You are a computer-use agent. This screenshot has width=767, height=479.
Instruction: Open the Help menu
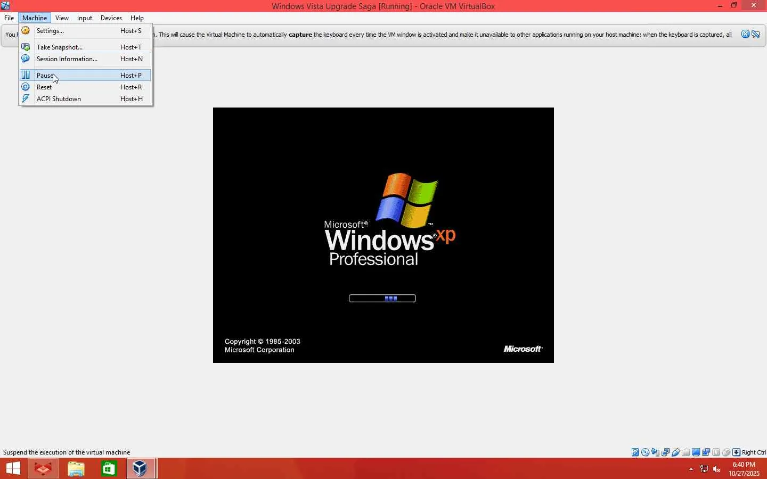coord(137,18)
